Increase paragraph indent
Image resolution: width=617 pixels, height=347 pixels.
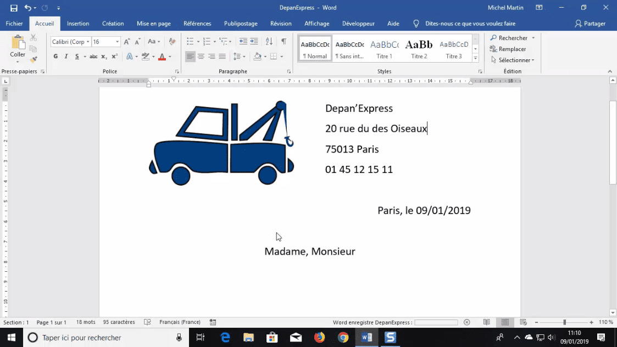pyautogui.click(x=254, y=42)
